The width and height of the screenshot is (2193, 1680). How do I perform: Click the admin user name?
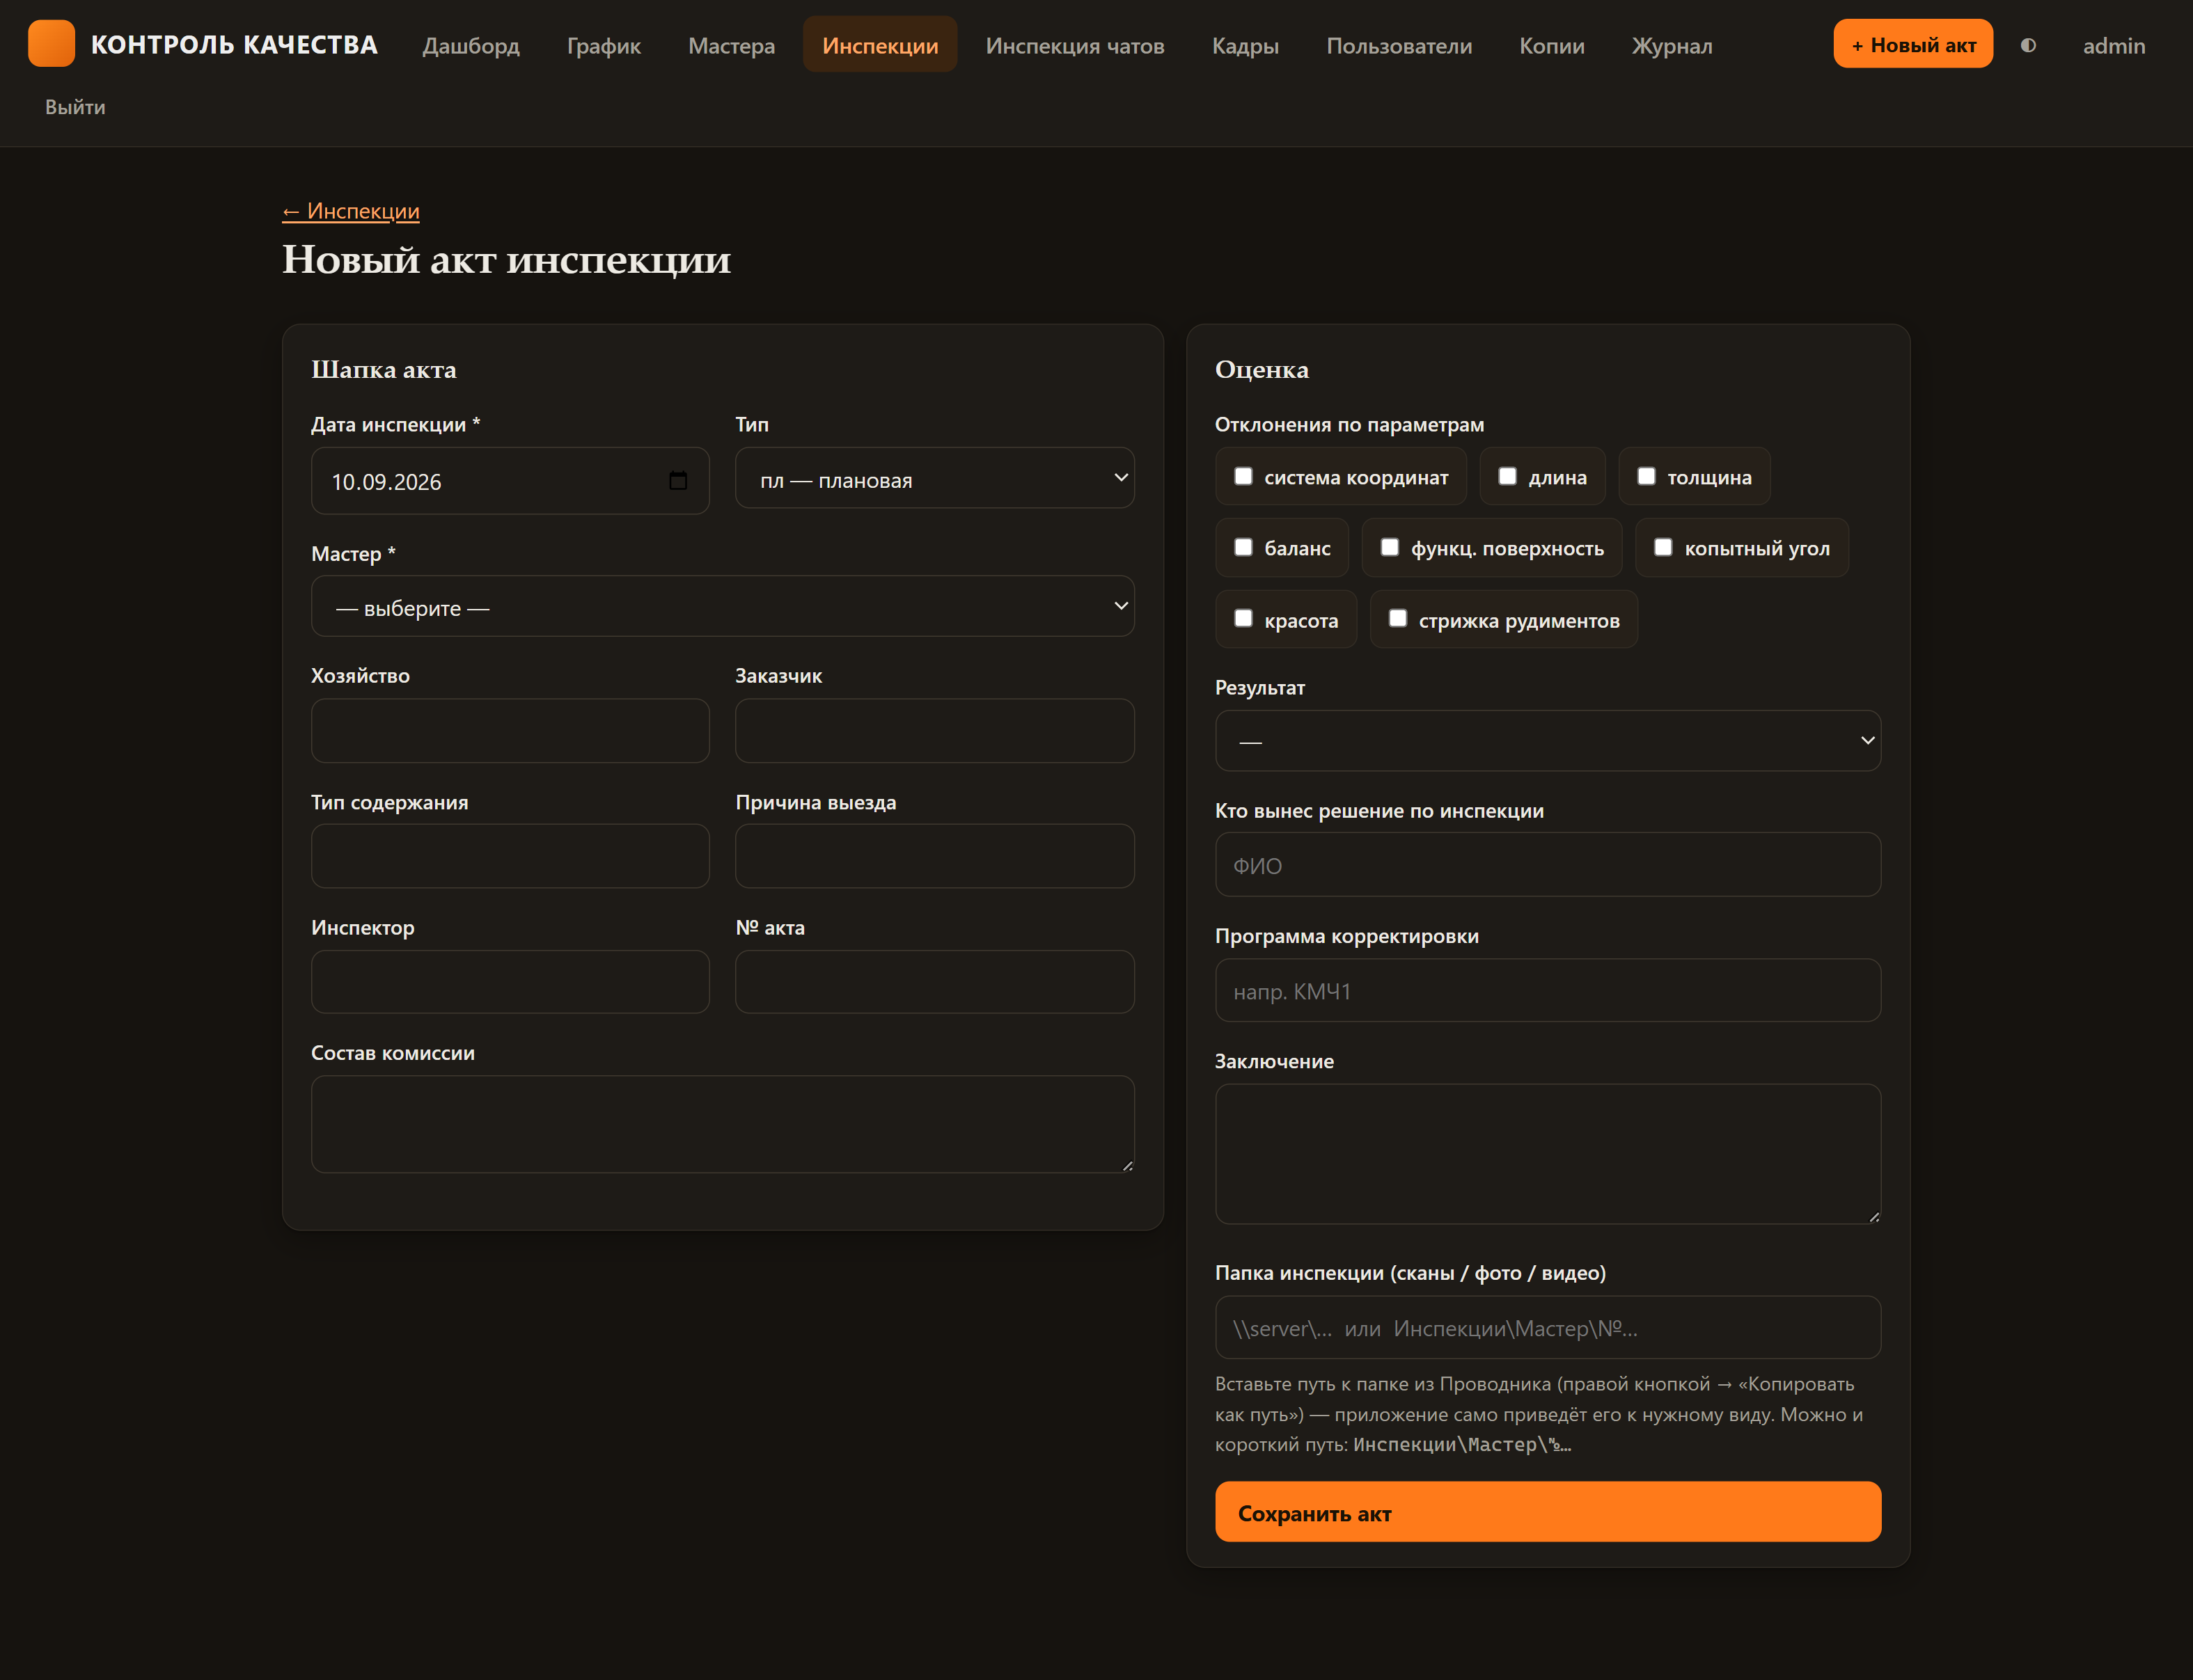click(x=2113, y=45)
